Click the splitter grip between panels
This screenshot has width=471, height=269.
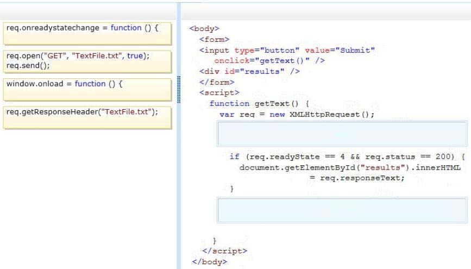tap(179, 89)
